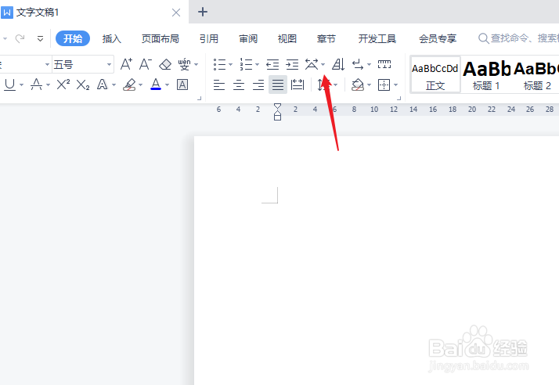Screen dimensions: 559x385
Task: Click the tab stops ruler icon
Action: point(384,64)
